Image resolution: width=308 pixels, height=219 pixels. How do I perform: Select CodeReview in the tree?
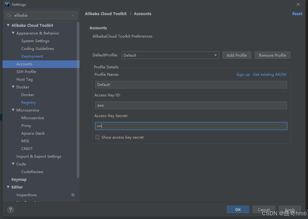click(32, 172)
